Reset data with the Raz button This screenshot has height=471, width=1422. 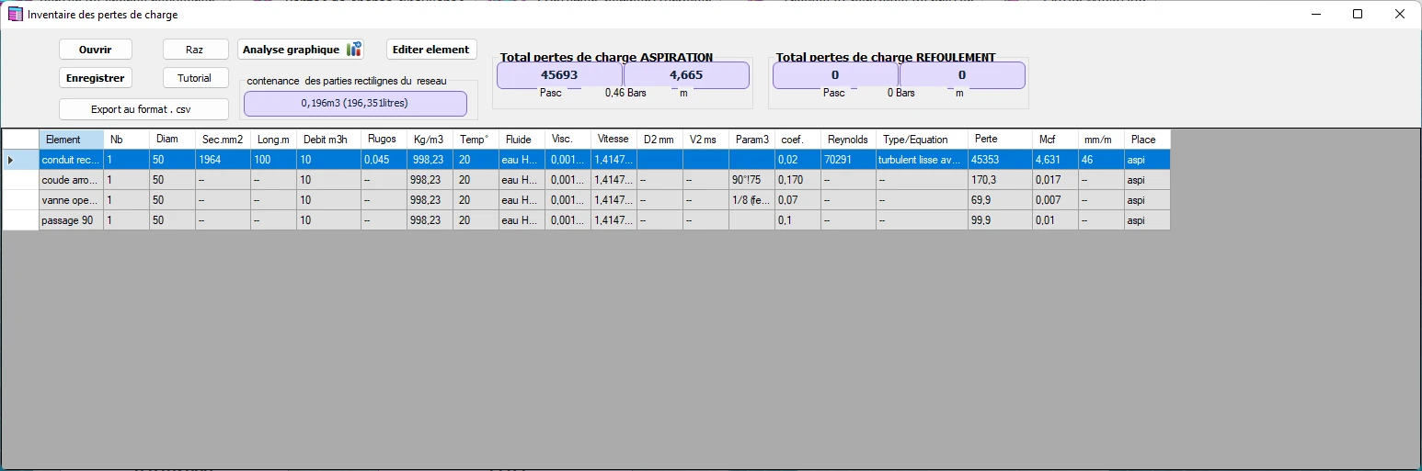195,50
